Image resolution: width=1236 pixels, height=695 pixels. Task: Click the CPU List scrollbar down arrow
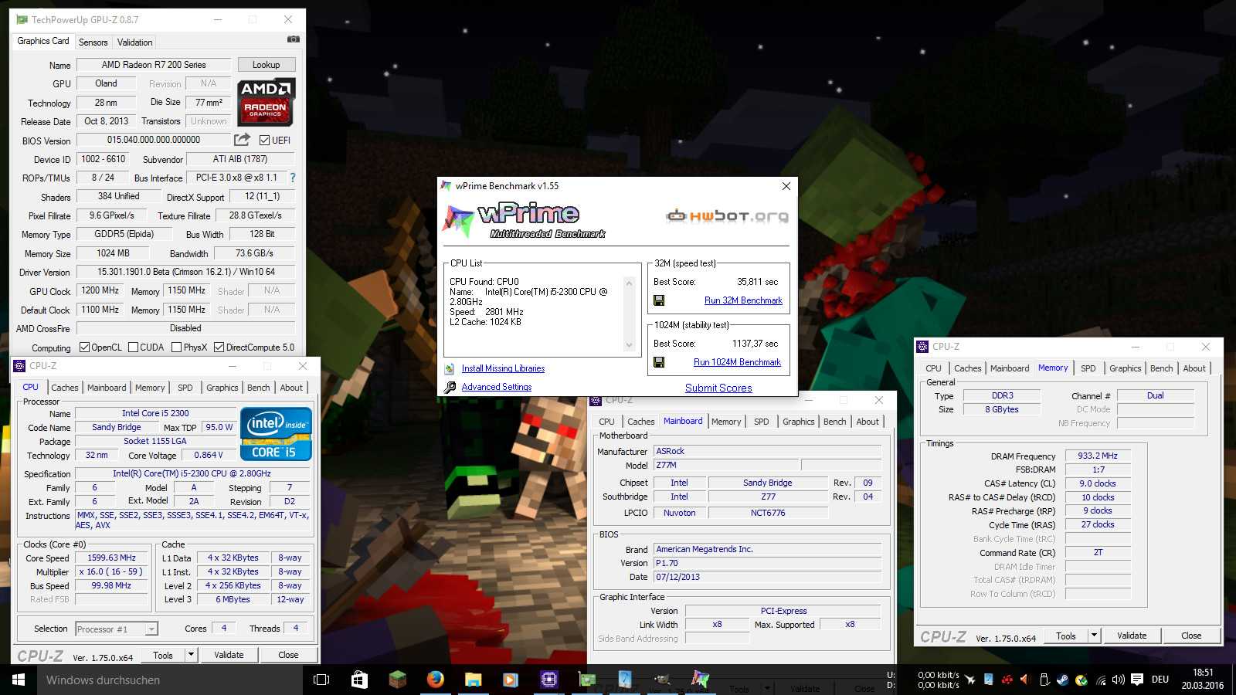coord(629,345)
